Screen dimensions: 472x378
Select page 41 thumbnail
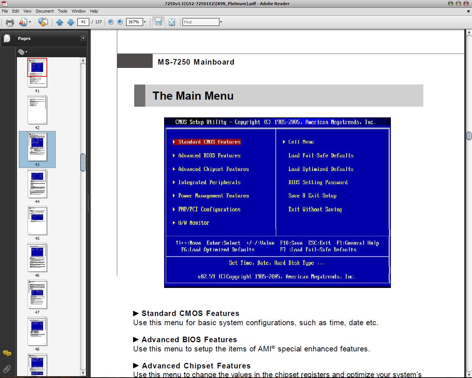point(37,73)
